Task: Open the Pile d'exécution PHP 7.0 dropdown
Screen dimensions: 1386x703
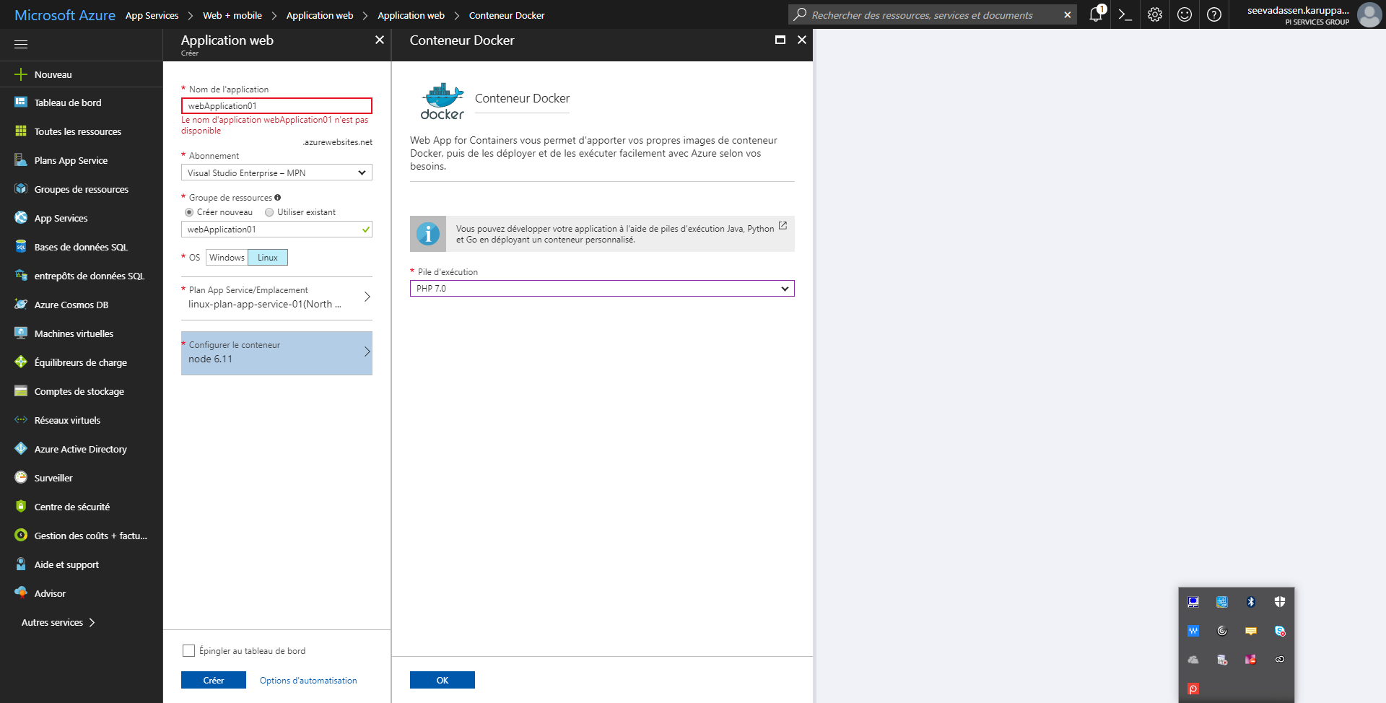Action: (x=602, y=289)
